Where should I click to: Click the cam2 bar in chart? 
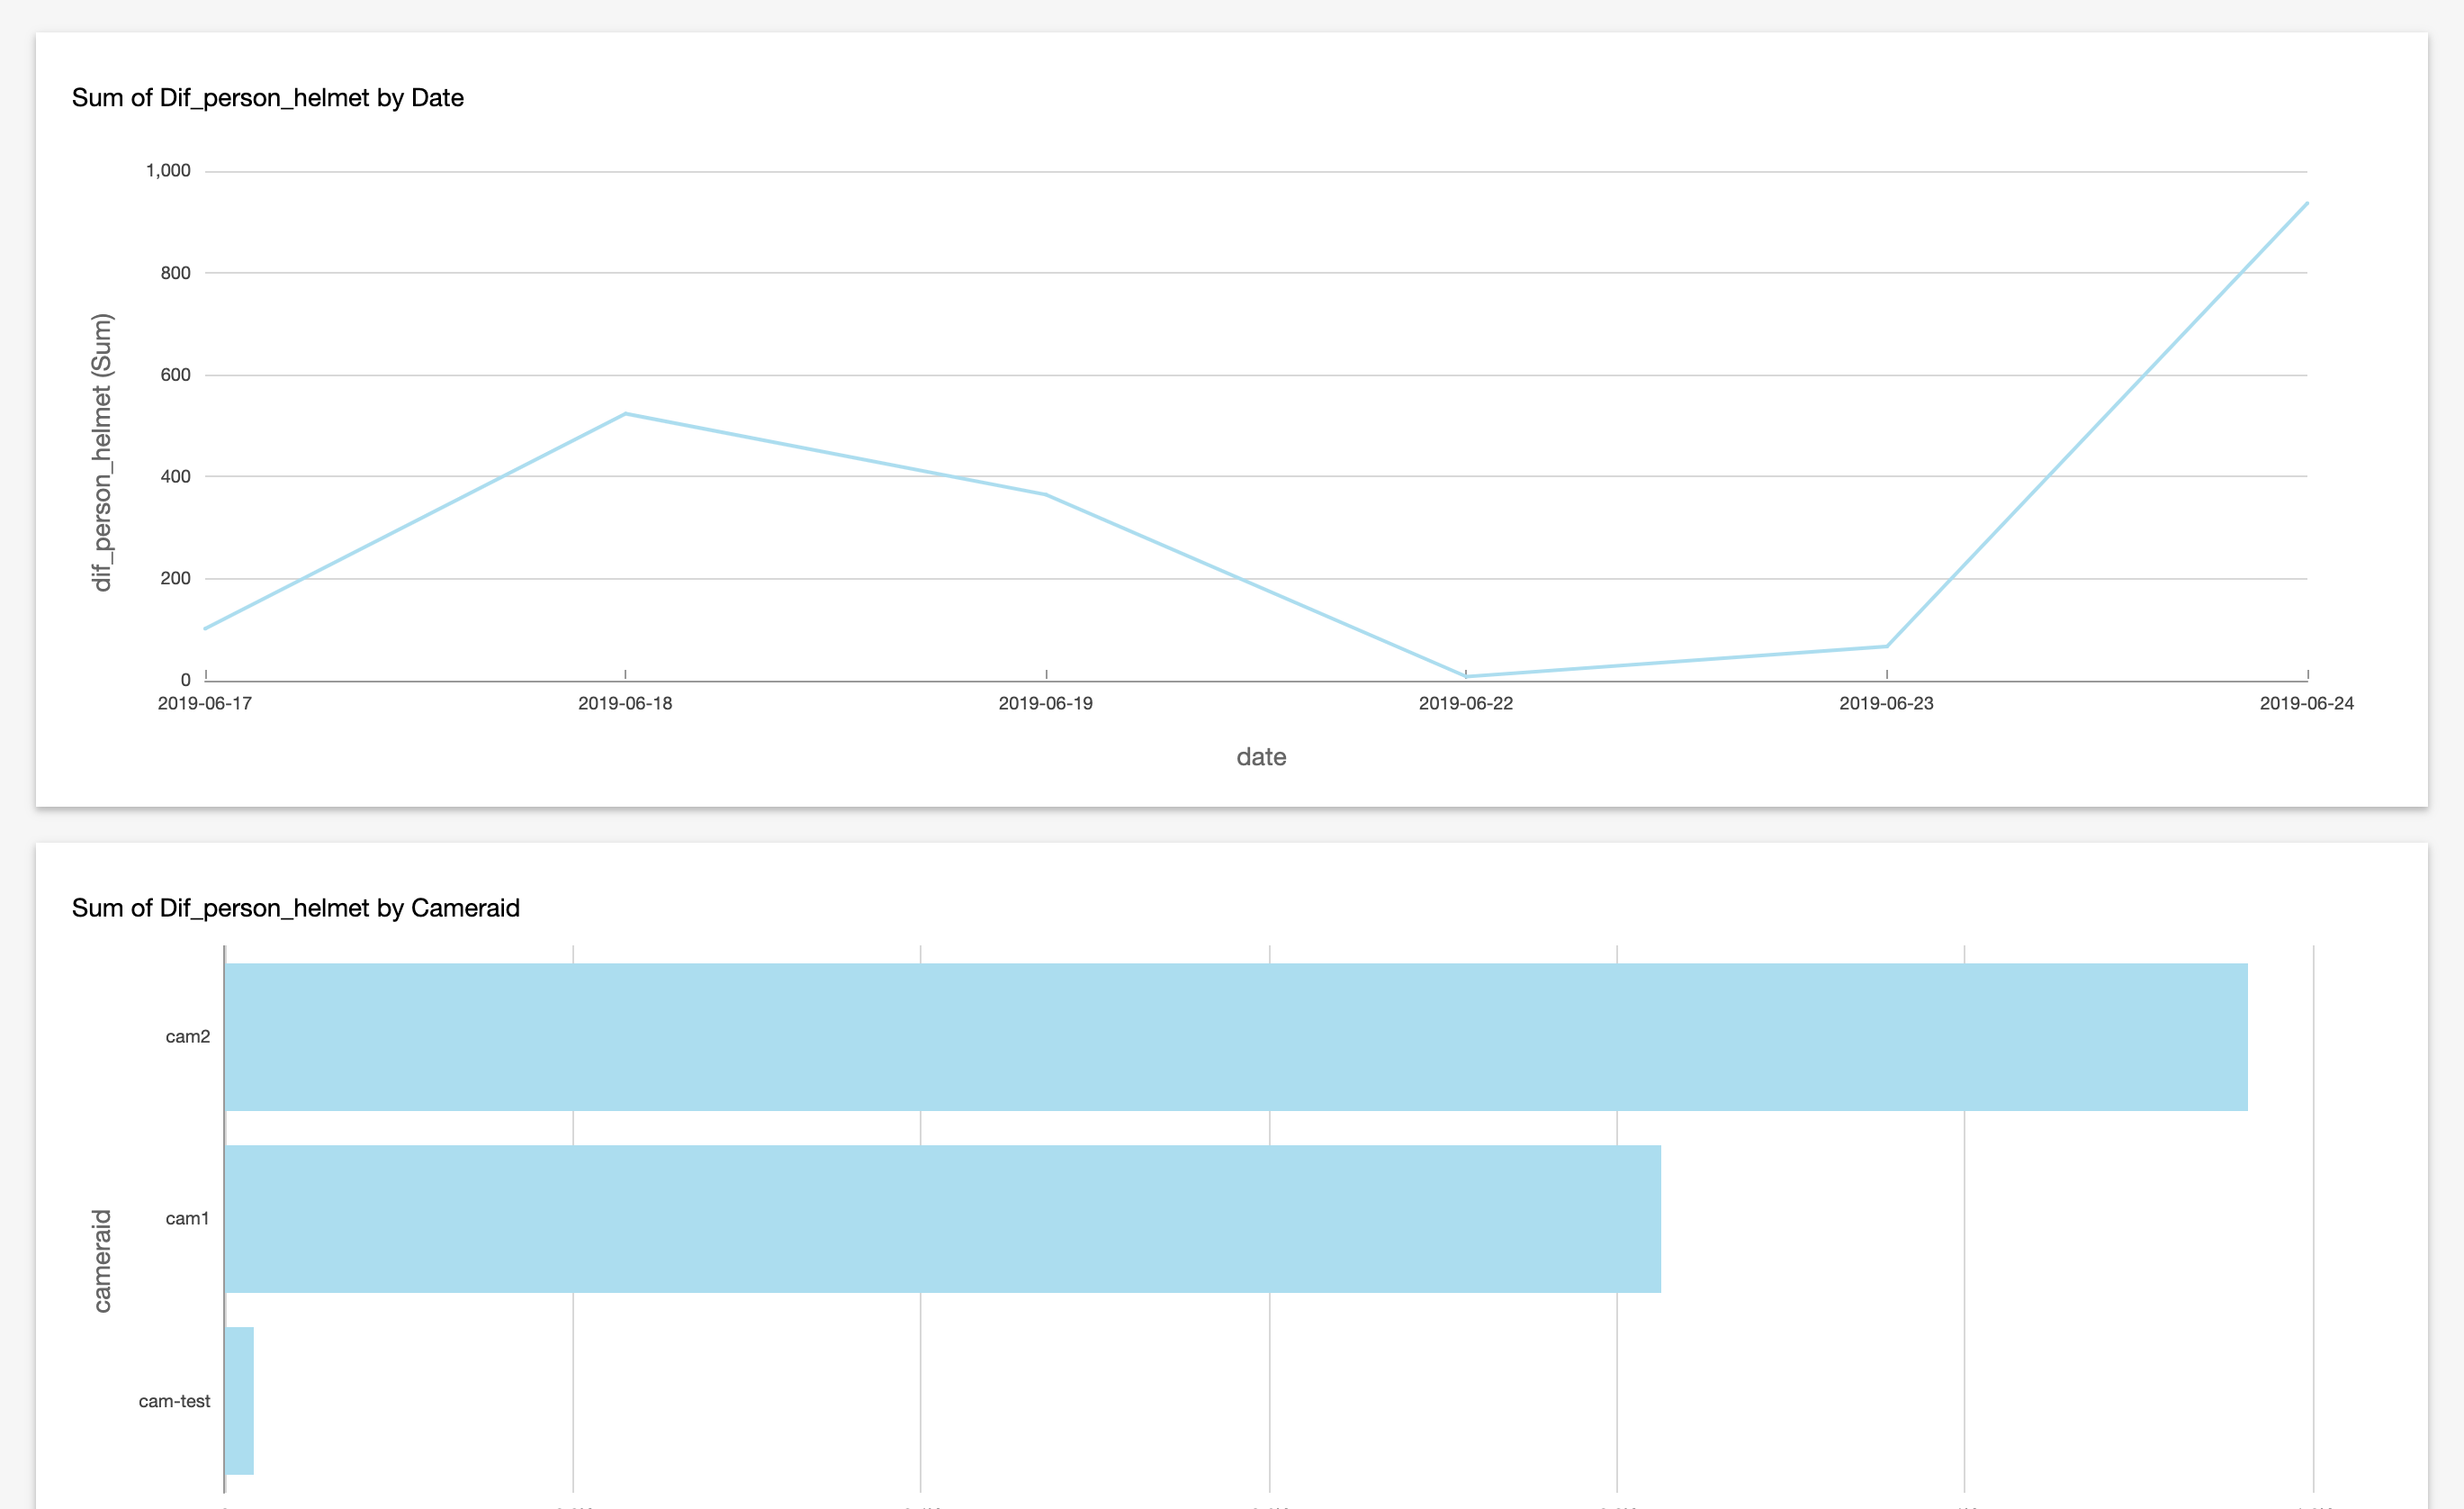(1235, 1036)
